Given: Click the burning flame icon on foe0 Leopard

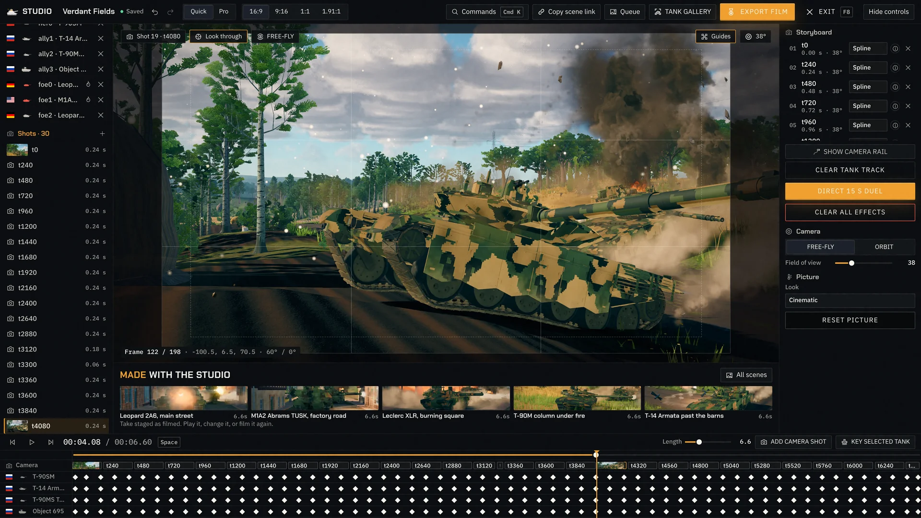Looking at the screenshot, I should 88,84.
